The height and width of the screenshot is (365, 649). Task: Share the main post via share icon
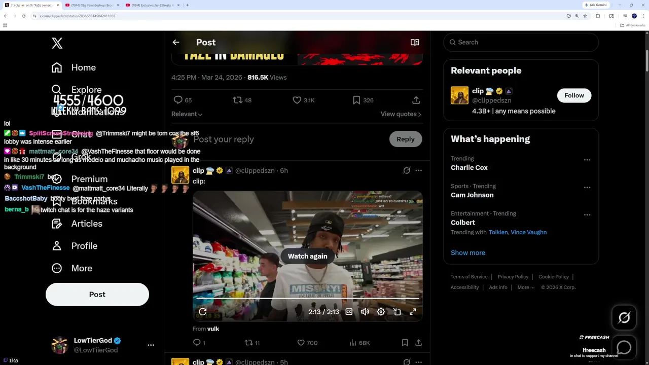click(416, 100)
